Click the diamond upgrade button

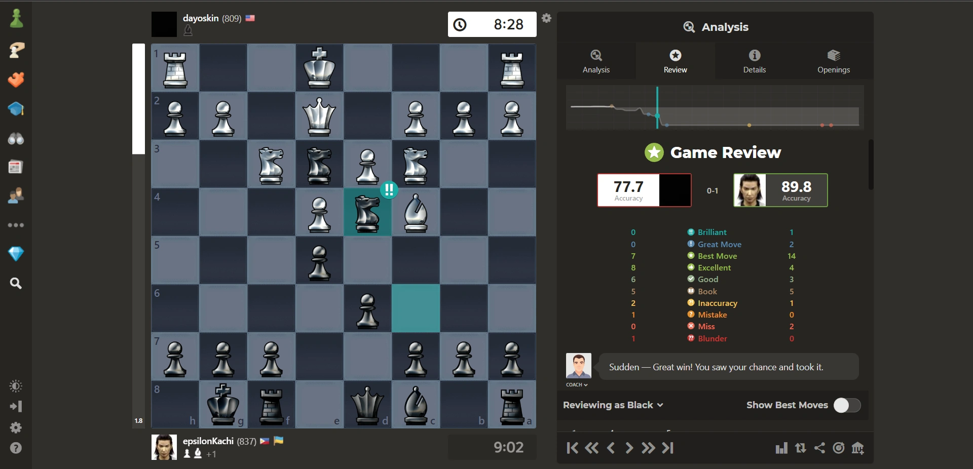tap(16, 254)
